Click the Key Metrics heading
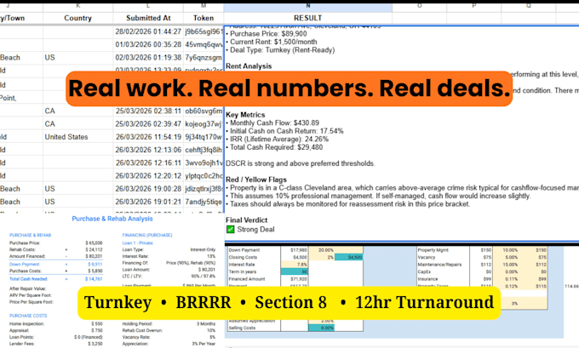 [x=245, y=115]
